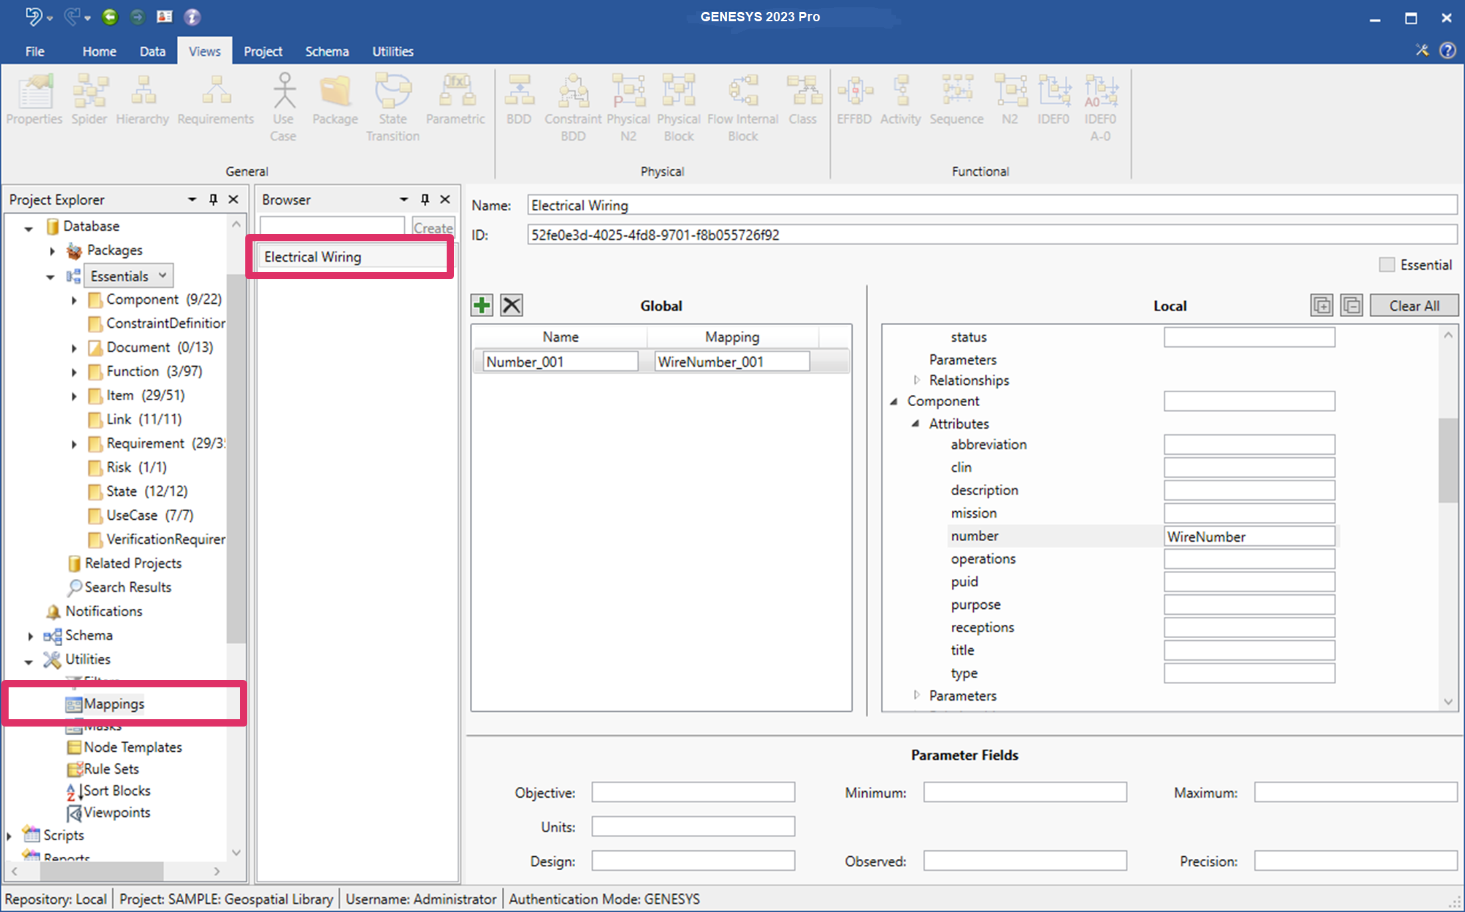Select Mappings under Utilities
The width and height of the screenshot is (1465, 912).
pyautogui.click(x=114, y=704)
